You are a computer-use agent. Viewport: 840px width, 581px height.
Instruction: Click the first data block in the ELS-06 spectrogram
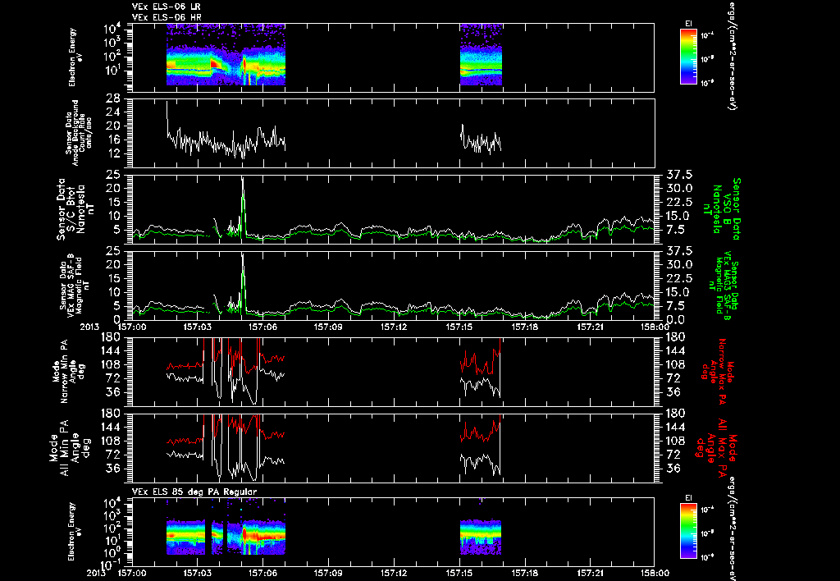pos(226,55)
